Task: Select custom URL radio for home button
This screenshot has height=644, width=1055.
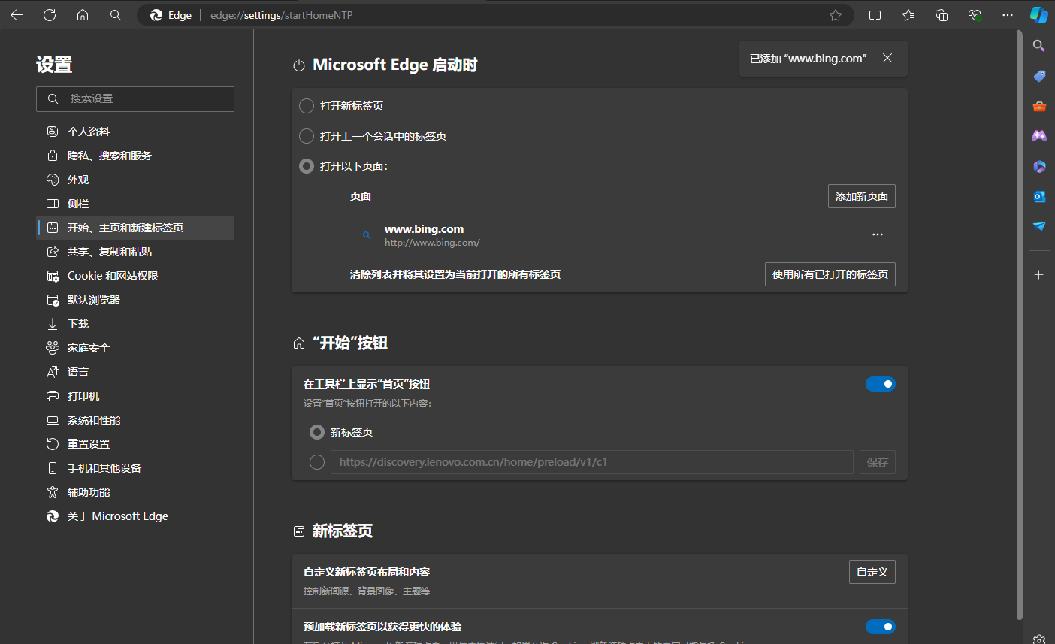Action: click(x=317, y=462)
